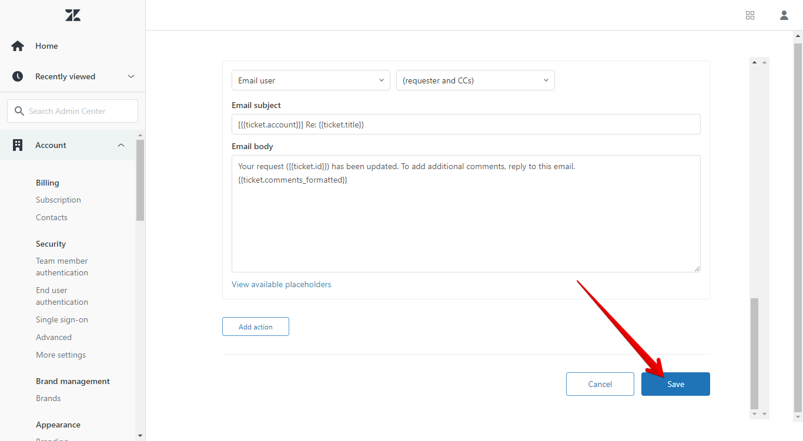Click the page scrollbar up arrow

click(x=798, y=35)
